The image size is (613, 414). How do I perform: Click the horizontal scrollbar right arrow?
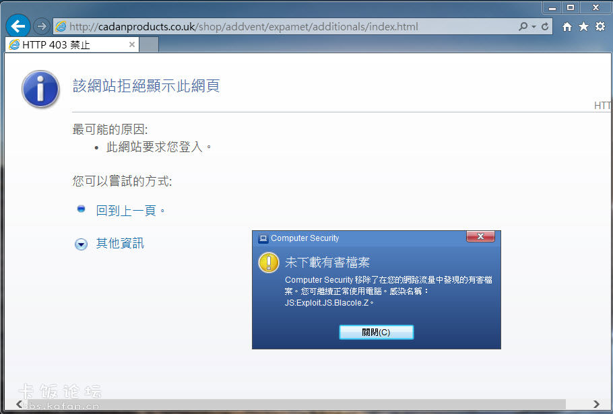(596, 404)
